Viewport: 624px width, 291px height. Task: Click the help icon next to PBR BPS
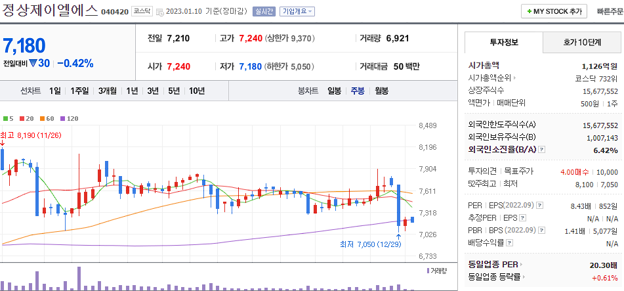(542, 231)
